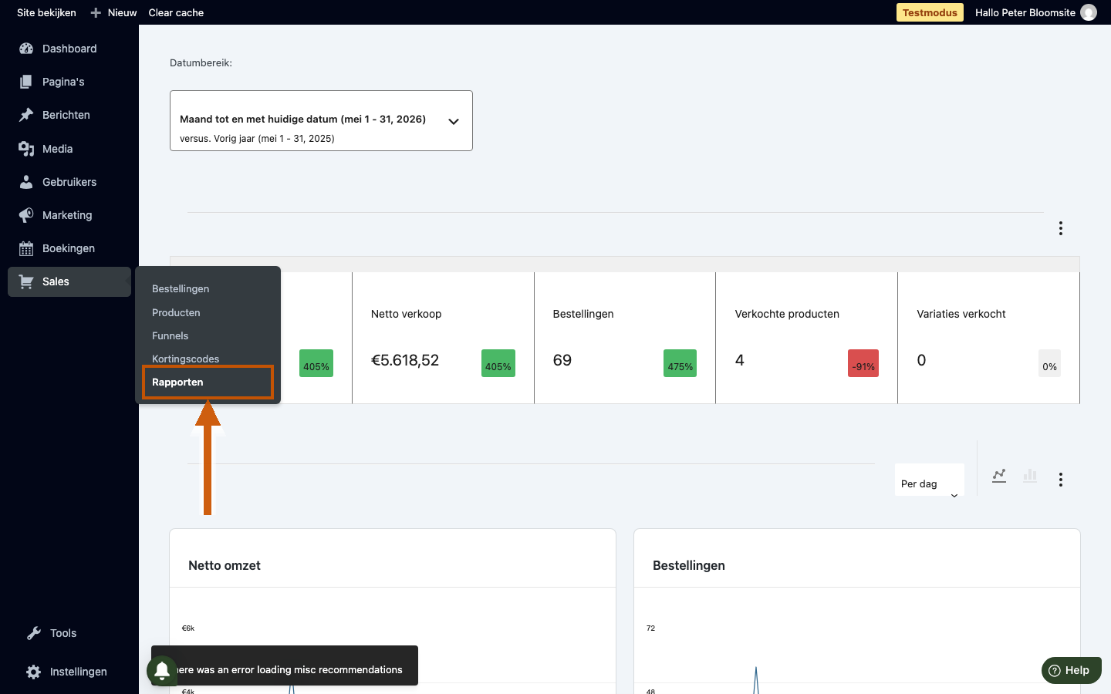Open the Instellingen gear icon
1111x694 pixels.
tap(34, 672)
